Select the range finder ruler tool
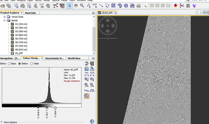The height and width of the screenshot is (124, 209). pos(139,6)
